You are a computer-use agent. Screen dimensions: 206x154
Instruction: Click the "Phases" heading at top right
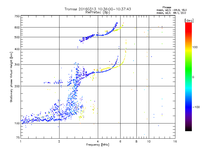[167, 7]
